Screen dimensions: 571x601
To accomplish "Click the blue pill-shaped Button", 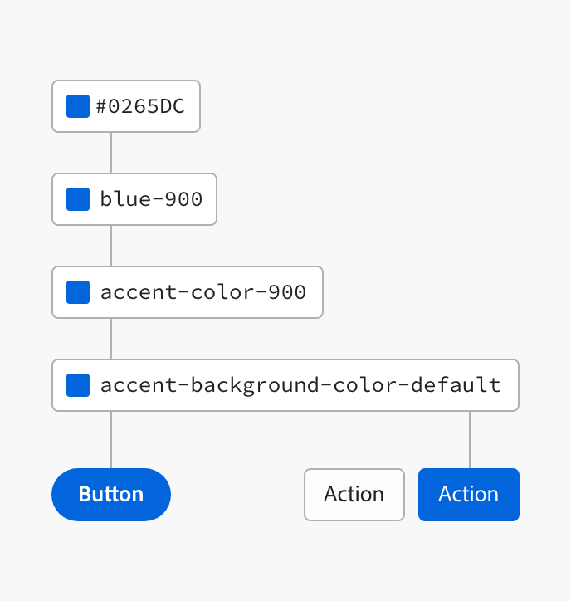I will (111, 495).
